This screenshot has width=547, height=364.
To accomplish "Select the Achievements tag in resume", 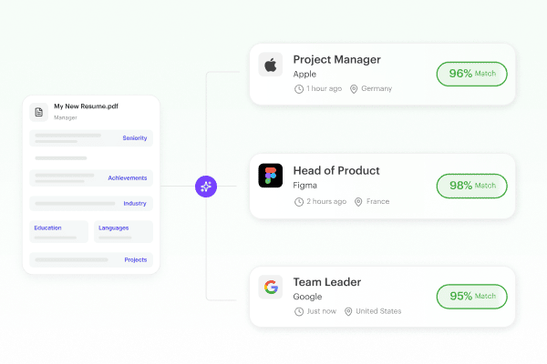I will coord(128,178).
